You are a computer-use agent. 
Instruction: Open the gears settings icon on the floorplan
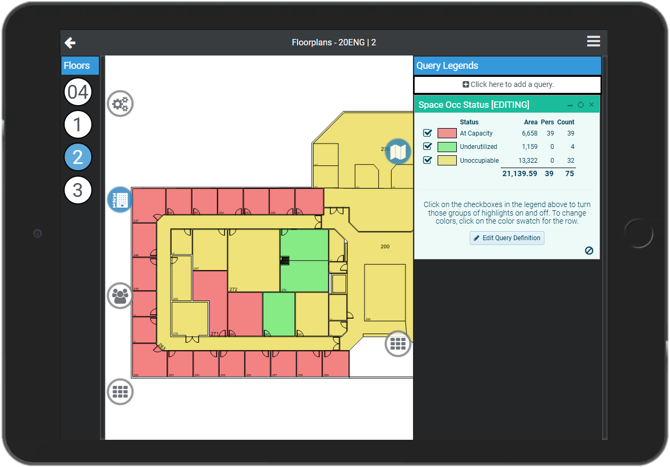(120, 104)
